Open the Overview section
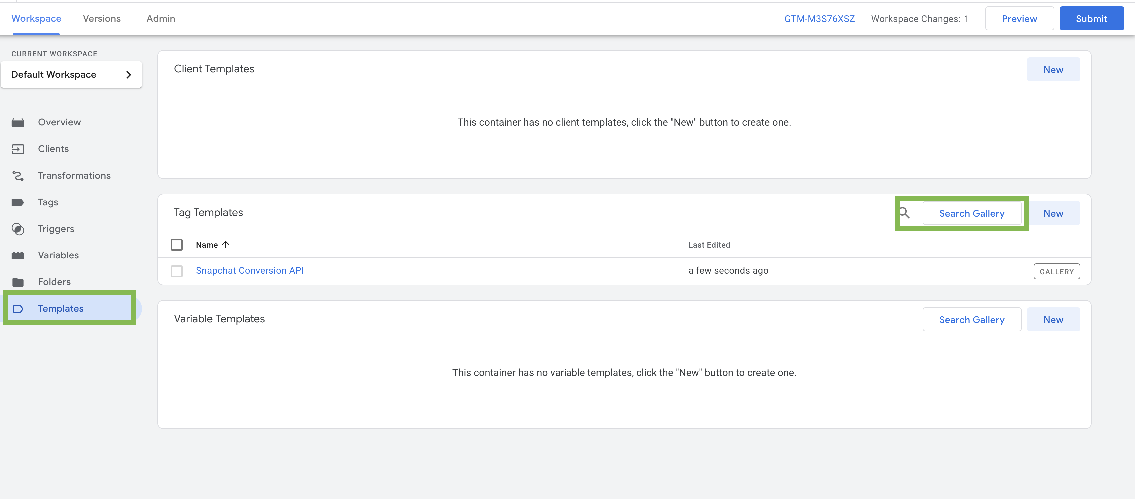This screenshot has height=499, width=1135. click(x=59, y=122)
